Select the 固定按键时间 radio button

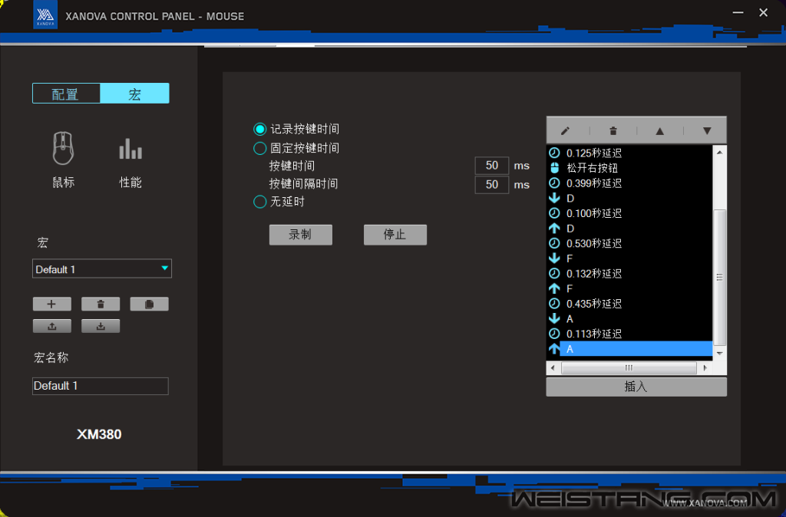(x=259, y=148)
